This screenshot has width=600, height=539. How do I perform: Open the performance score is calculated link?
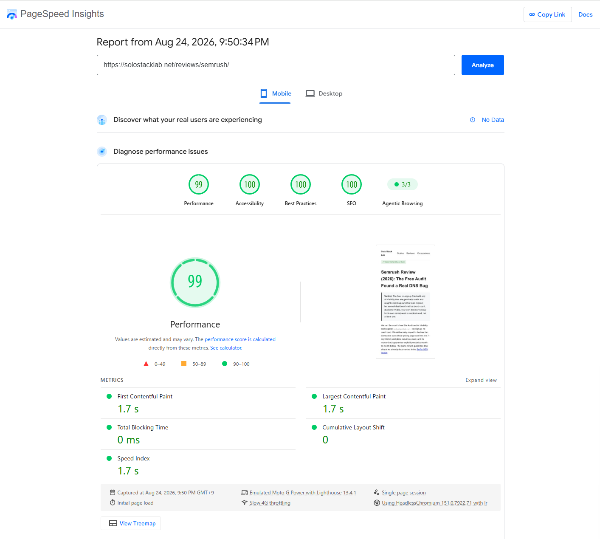[x=240, y=339]
